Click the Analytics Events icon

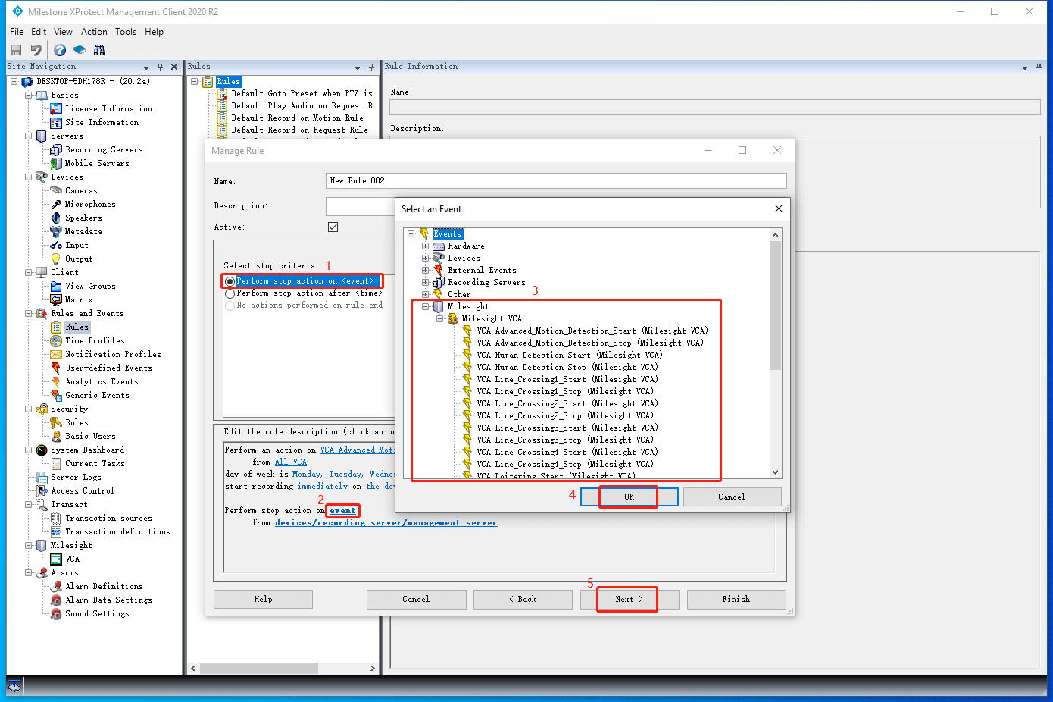56,381
